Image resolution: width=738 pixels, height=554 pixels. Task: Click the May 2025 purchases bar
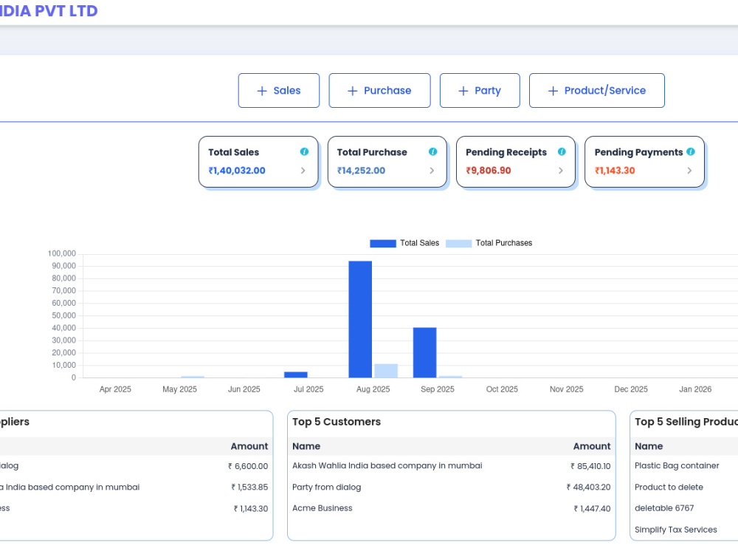tap(193, 377)
